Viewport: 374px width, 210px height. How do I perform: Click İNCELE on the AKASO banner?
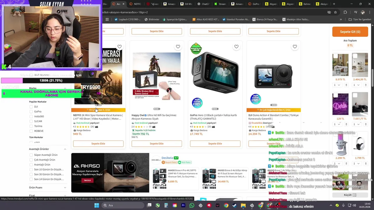point(87,180)
